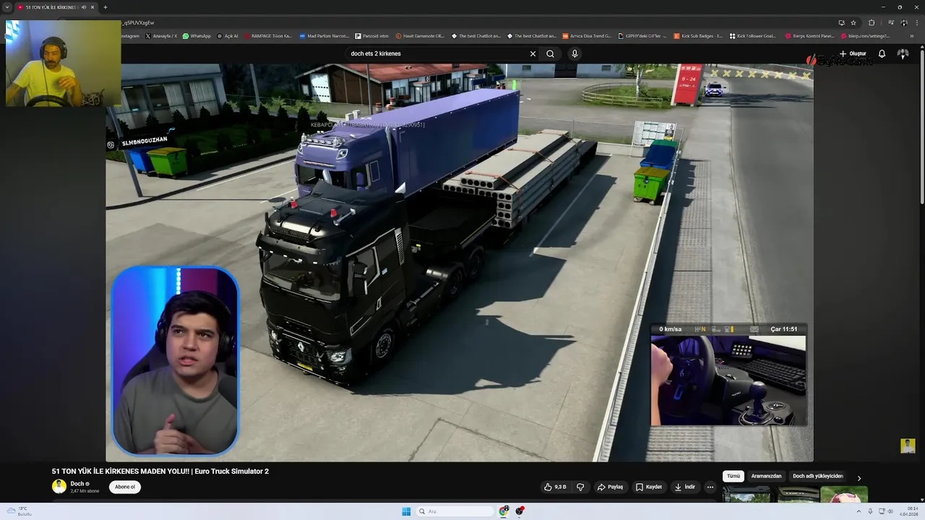Viewport: 925px width, 520px height.
Task: Open the Doch channel name link
Action: (x=77, y=484)
